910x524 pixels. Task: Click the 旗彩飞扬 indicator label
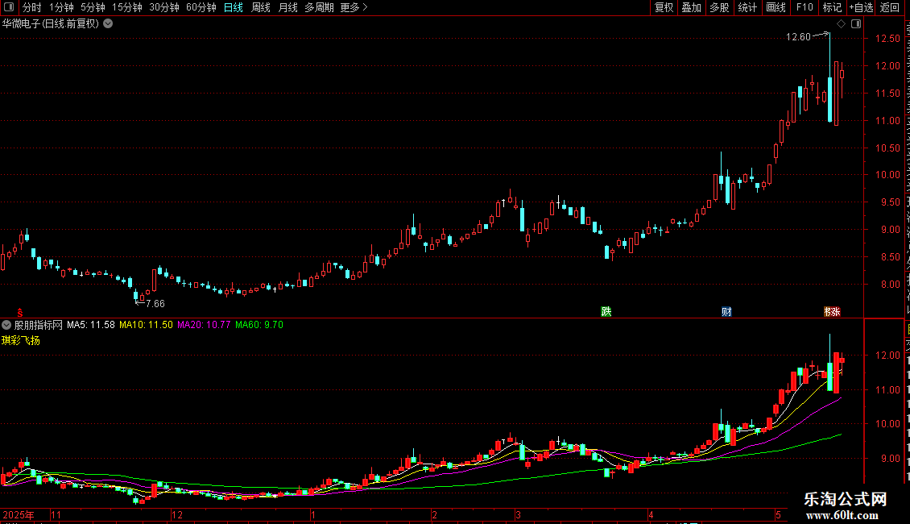point(21,340)
